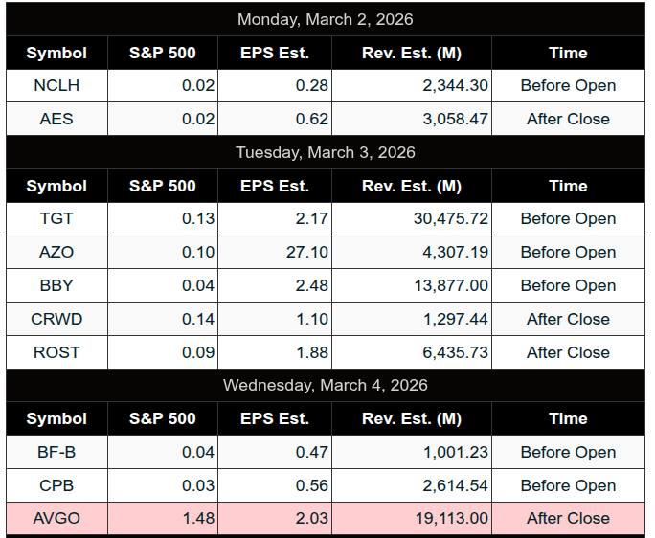
Task: Click the Tuesday, March 3, 2026 header
Action: tap(326, 152)
